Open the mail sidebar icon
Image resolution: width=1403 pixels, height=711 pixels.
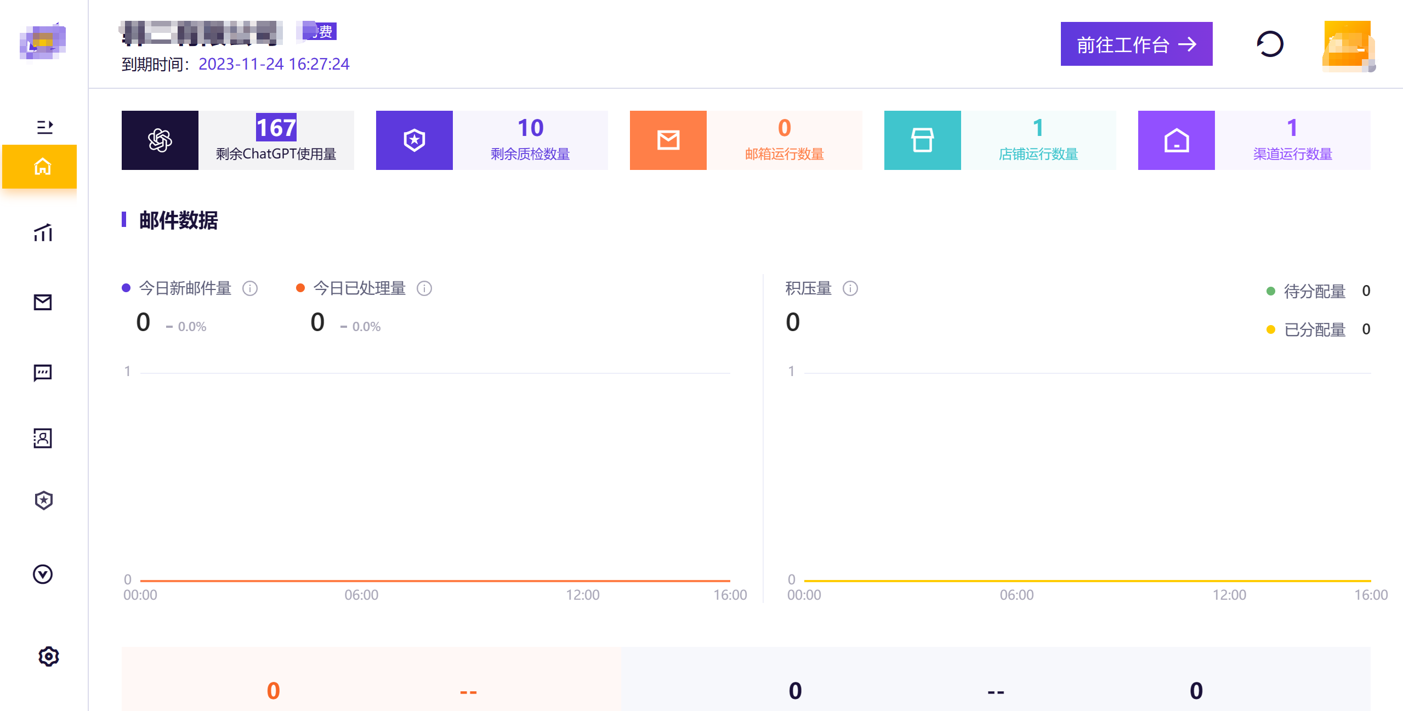click(x=43, y=302)
